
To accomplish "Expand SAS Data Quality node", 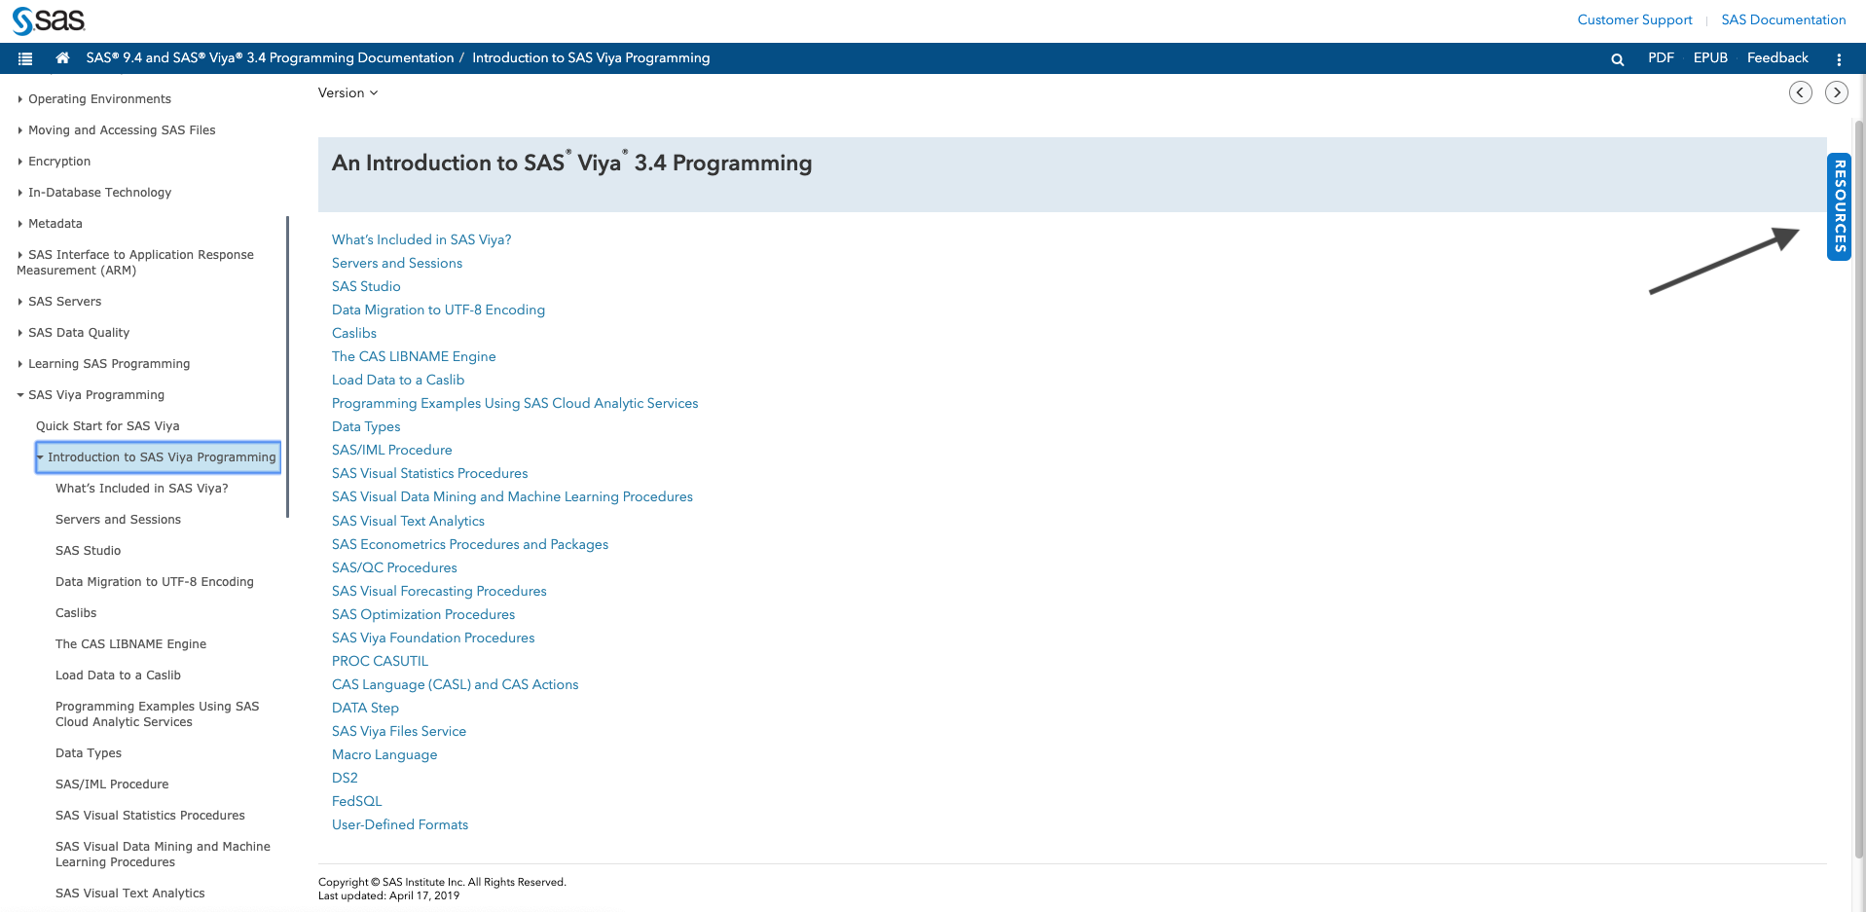I will click(19, 333).
